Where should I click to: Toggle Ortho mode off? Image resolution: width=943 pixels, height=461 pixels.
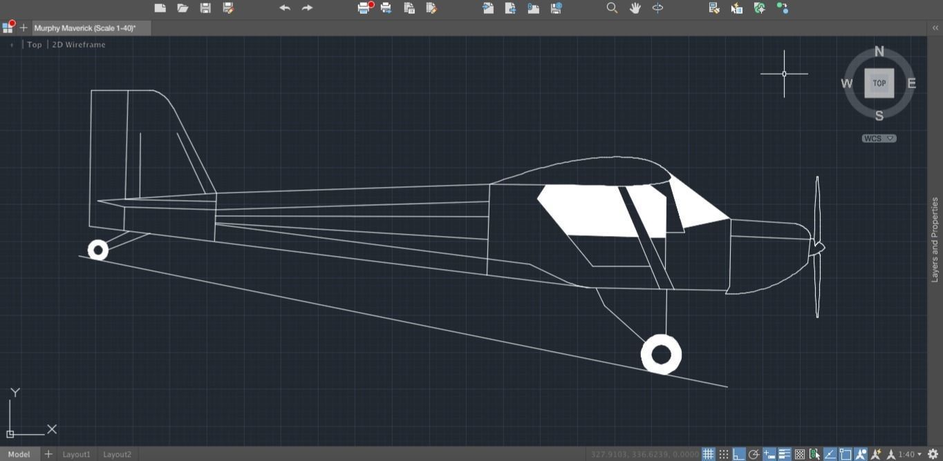pos(738,453)
